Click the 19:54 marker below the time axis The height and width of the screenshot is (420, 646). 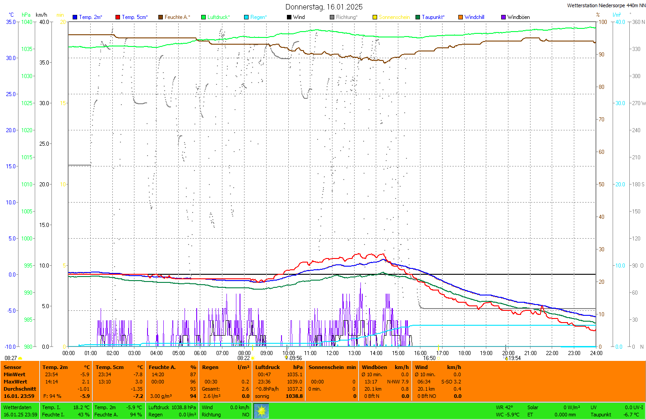[x=514, y=358]
